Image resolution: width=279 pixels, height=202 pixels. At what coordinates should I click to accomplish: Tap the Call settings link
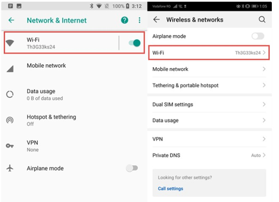point(170,188)
